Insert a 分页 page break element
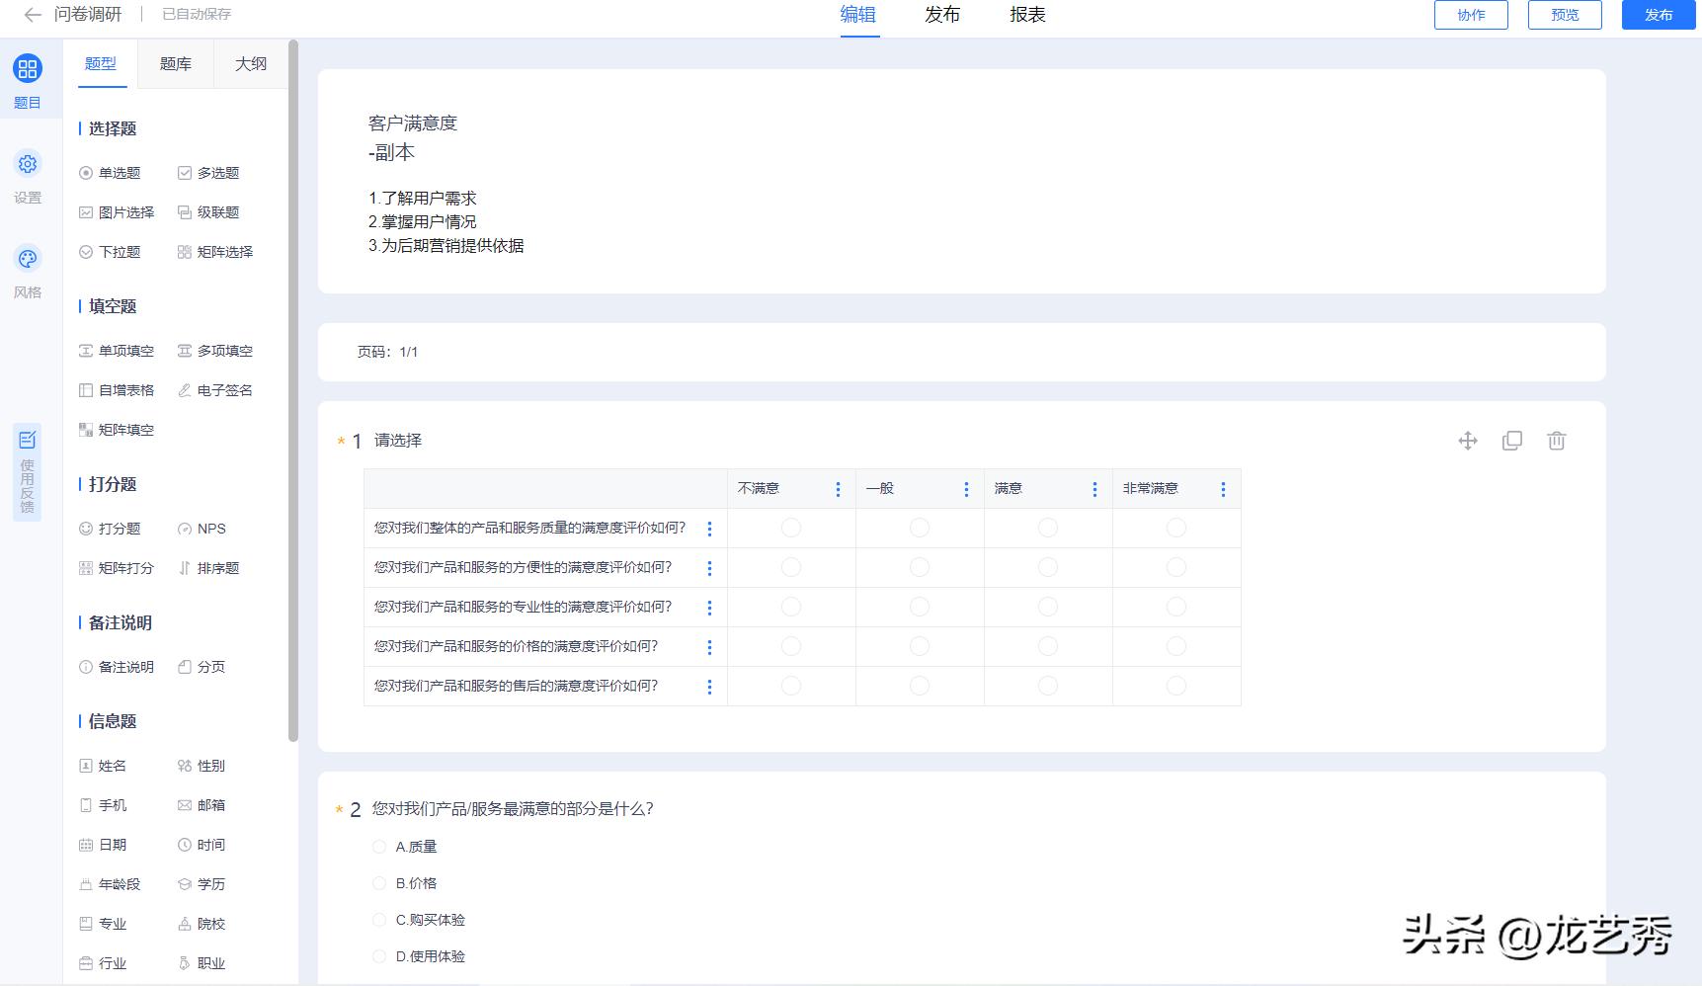Viewport: 1702px width, 986px height. coord(202,667)
